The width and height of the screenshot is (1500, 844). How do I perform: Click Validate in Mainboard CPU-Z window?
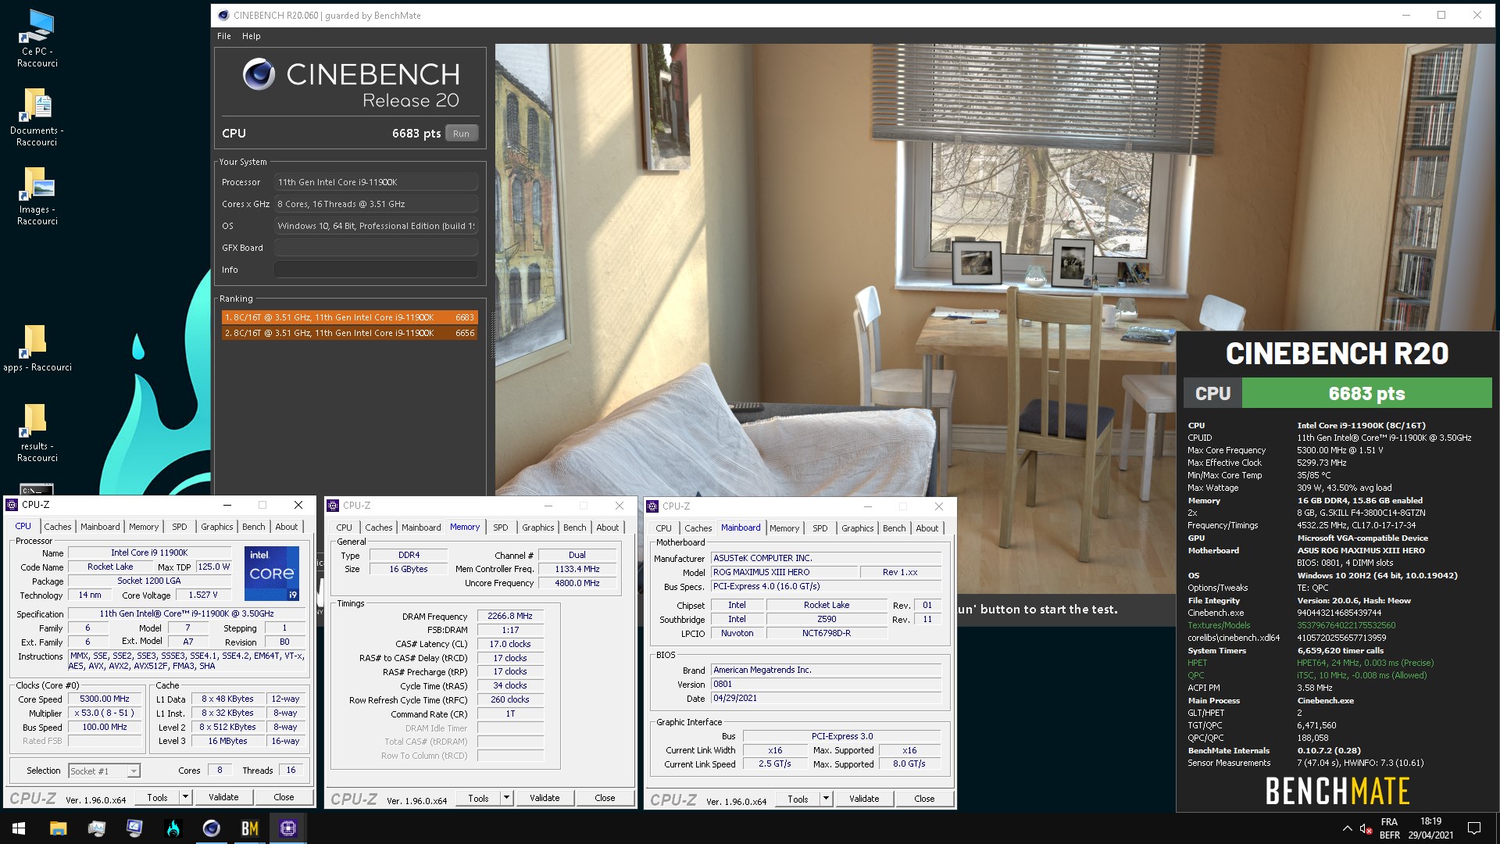[x=864, y=799]
